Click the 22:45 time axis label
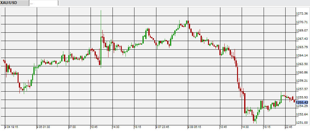Image resolution: width=310 pixels, height=132 pixels. pos(290,127)
